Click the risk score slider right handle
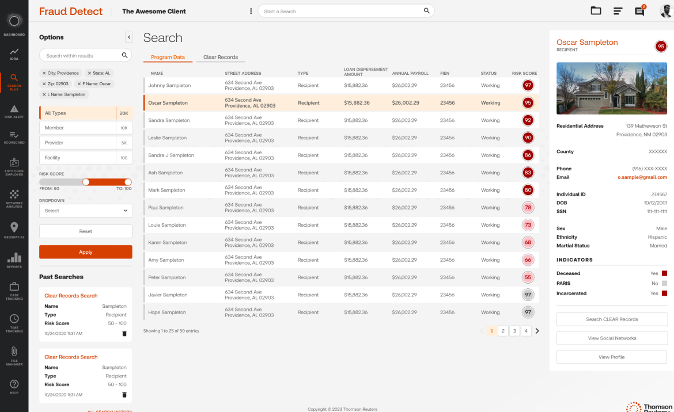 128,182
